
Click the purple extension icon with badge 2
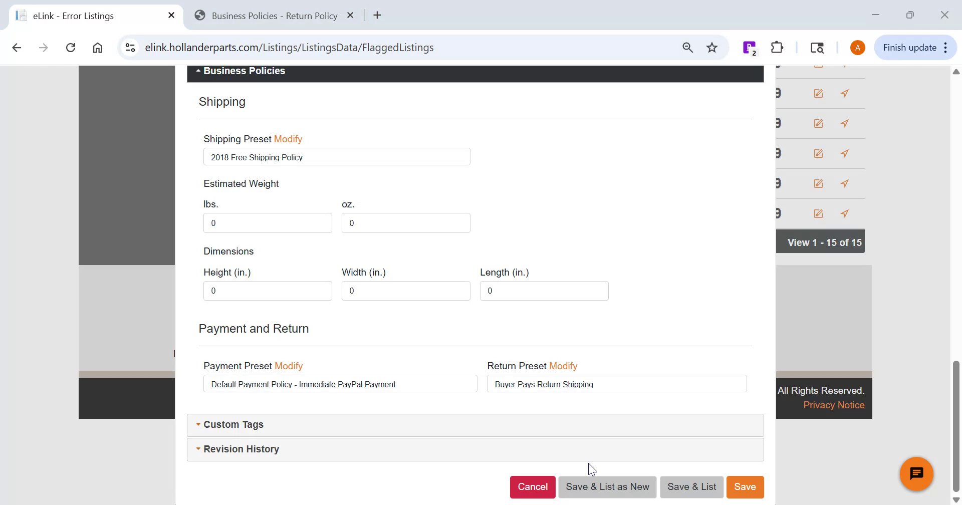click(x=749, y=48)
